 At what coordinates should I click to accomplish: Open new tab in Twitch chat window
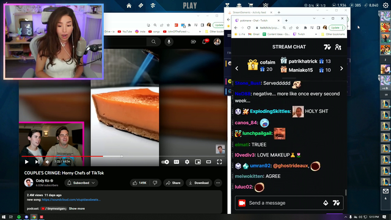coord(287,20)
